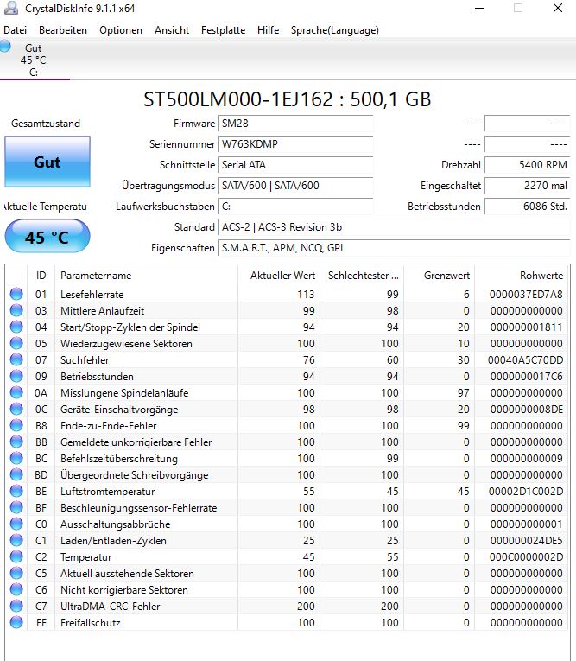Screen dimensions: 576x661
Task: Click the drive title ST500LM000-1EJ162
Action: click(x=288, y=99)
